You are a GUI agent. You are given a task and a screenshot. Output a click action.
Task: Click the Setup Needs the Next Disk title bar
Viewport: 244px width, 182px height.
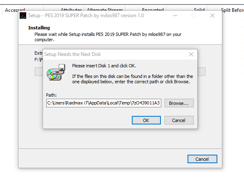click(115, 54)
